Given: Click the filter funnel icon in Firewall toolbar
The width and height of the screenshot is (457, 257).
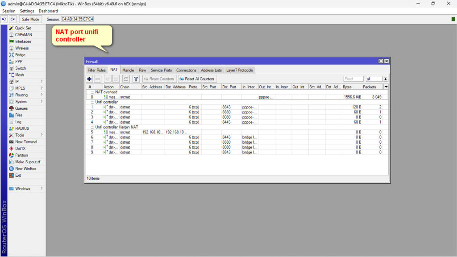Looking at the screenshot, I should tap(136, 79).
